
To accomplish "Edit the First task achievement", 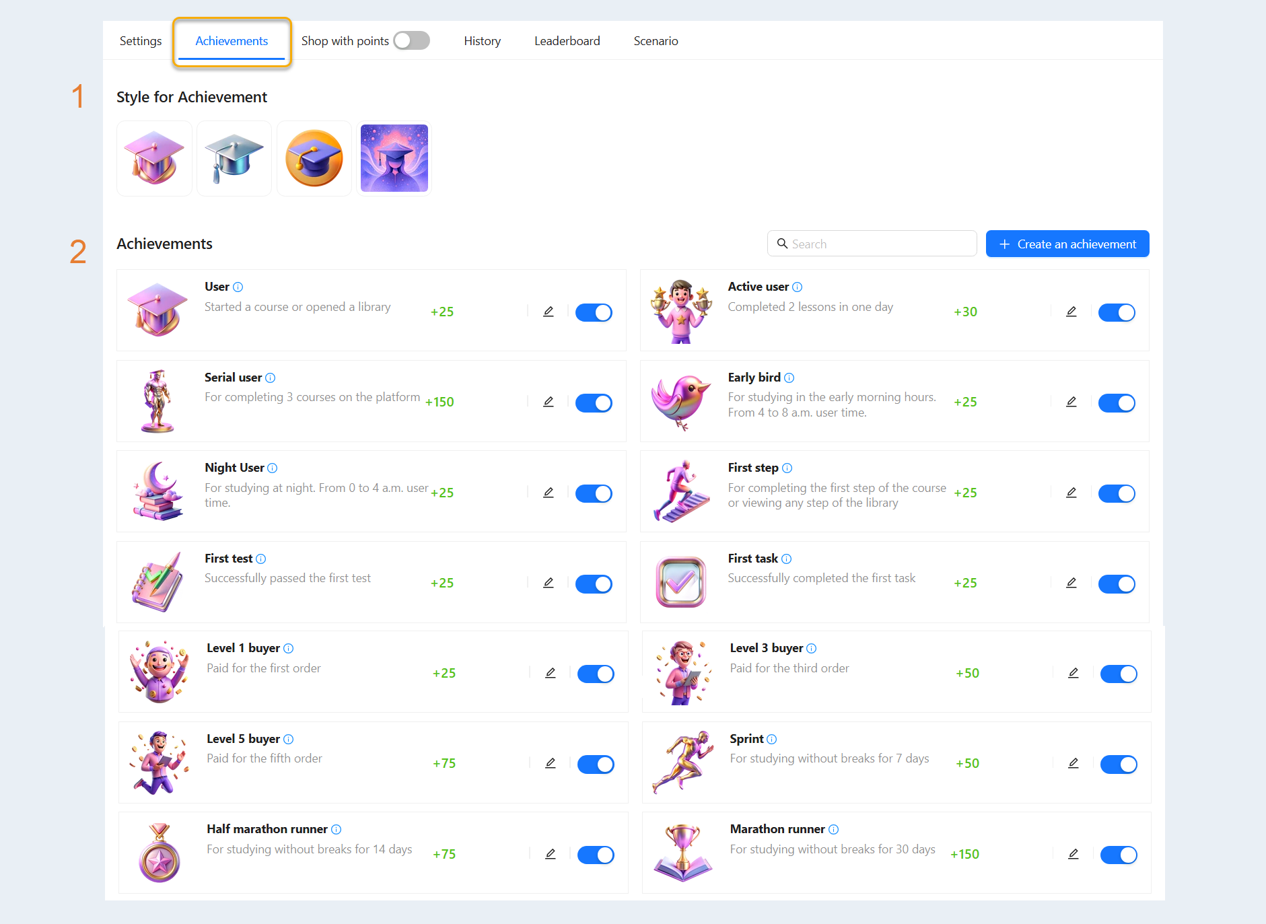I will tap(1071, 583).
